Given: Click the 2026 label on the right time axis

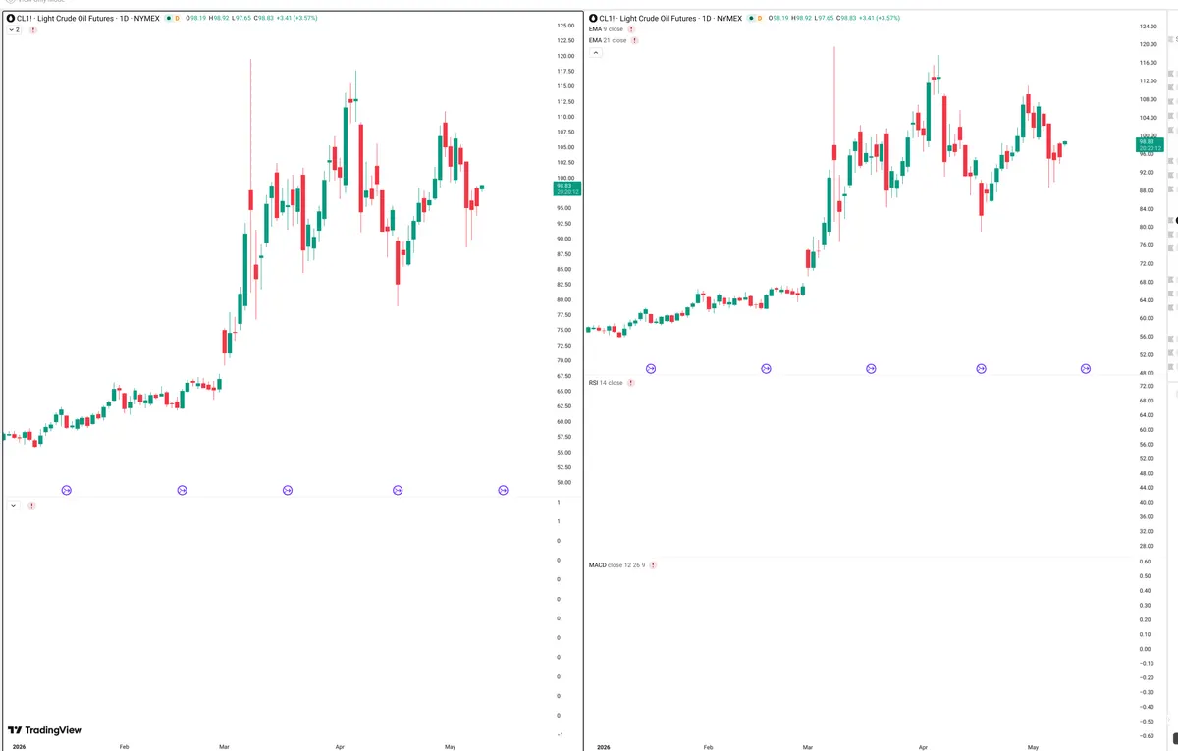Looking at the screenshot, I should click(x=603, y=747).
